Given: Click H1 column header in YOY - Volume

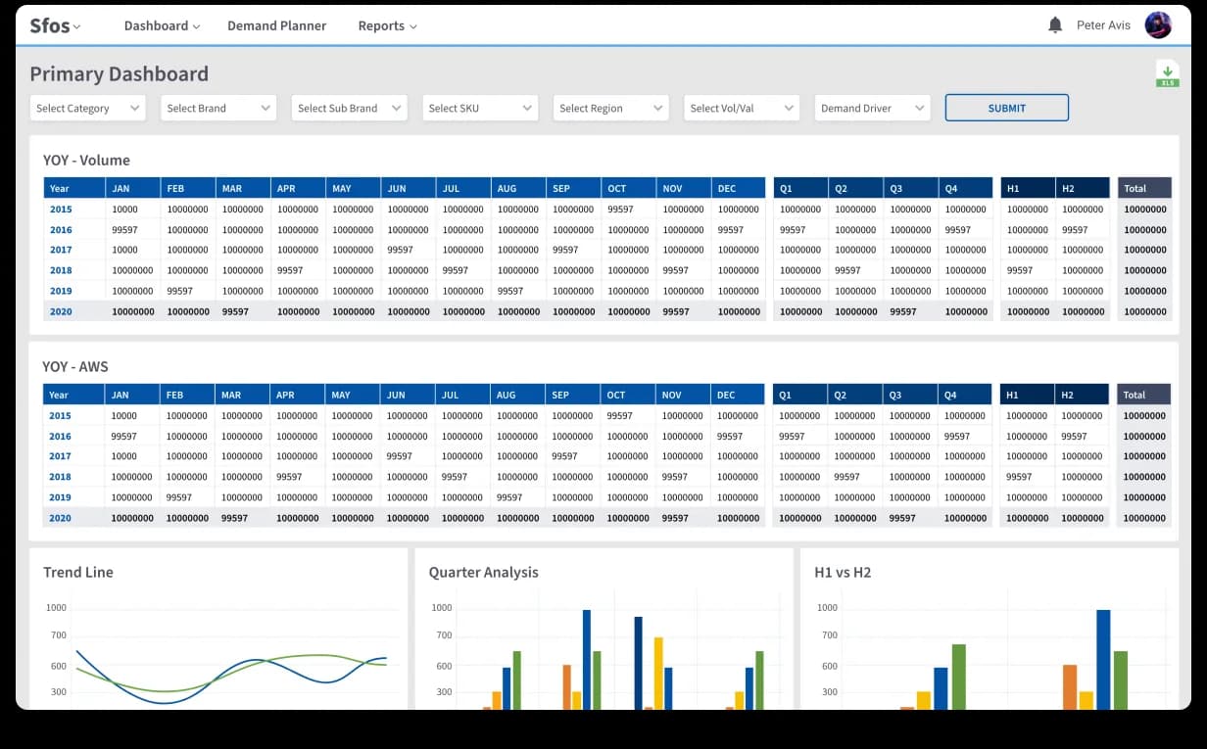Looking at the screenshot, I should coord(1028,188).
